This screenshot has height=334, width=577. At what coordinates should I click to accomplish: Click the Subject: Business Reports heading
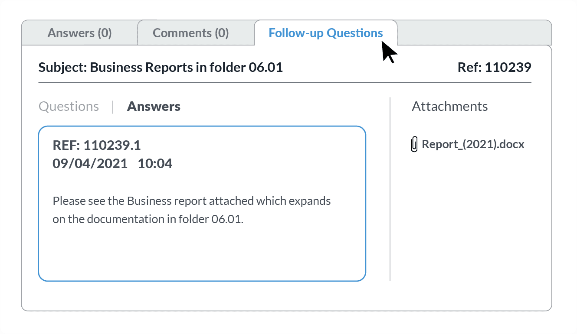(x=161, y=68)
